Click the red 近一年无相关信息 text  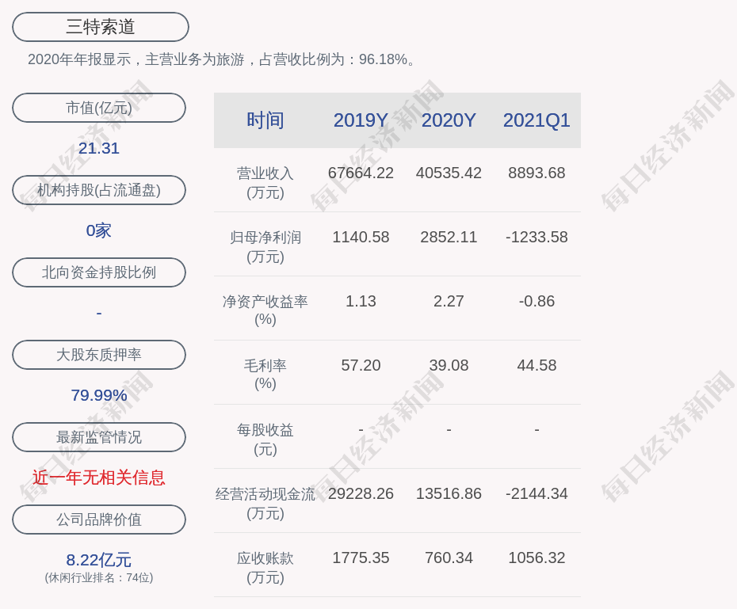[x=99, y=478]
